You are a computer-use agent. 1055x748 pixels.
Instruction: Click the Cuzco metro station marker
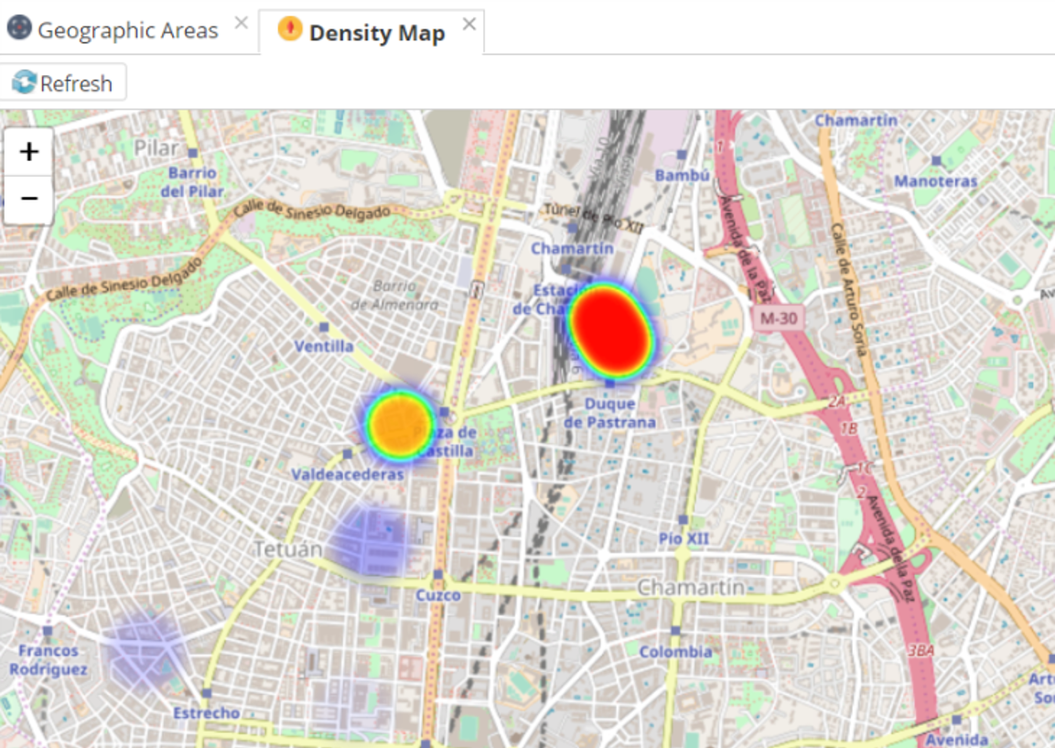pos(438,576)
